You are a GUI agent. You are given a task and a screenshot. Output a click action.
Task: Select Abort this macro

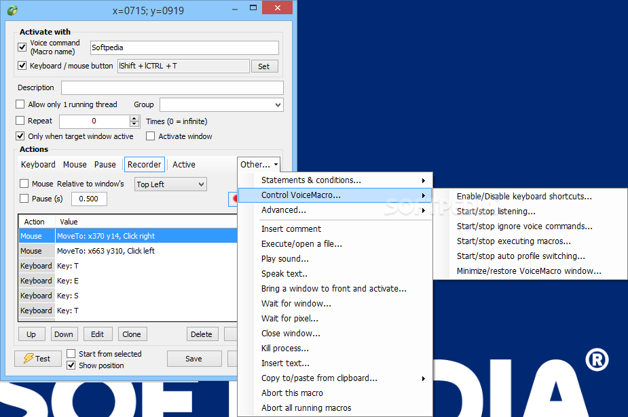point(335,393)
